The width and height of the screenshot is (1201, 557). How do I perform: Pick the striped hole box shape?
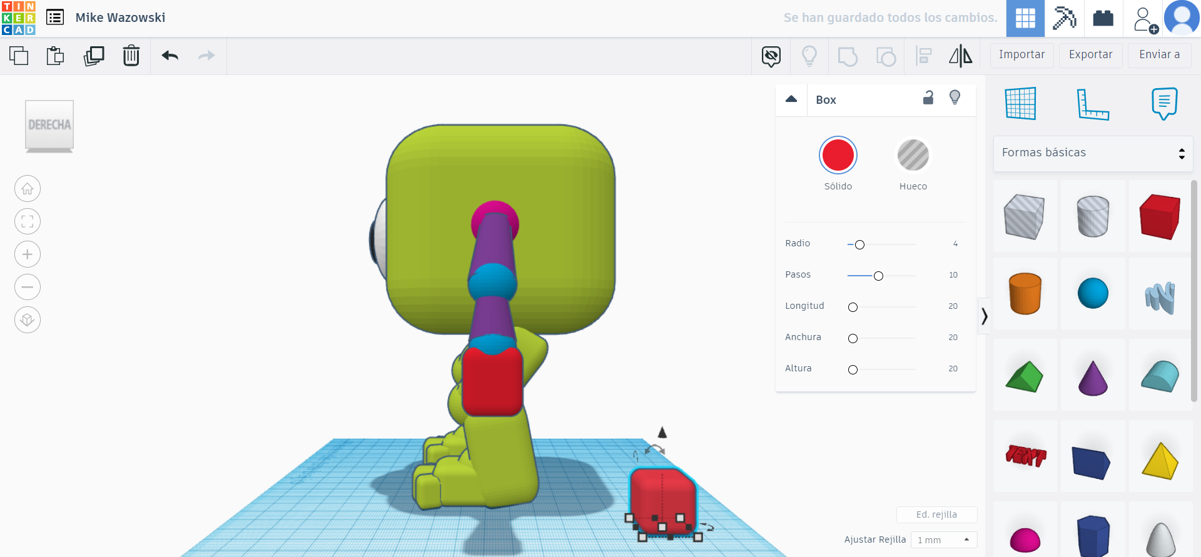1025,216
